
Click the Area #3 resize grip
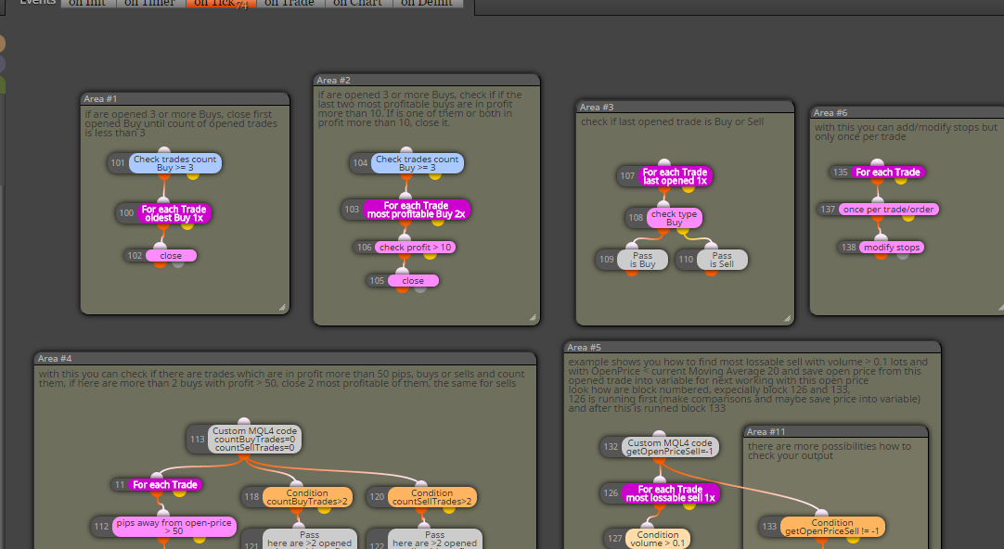787,318
